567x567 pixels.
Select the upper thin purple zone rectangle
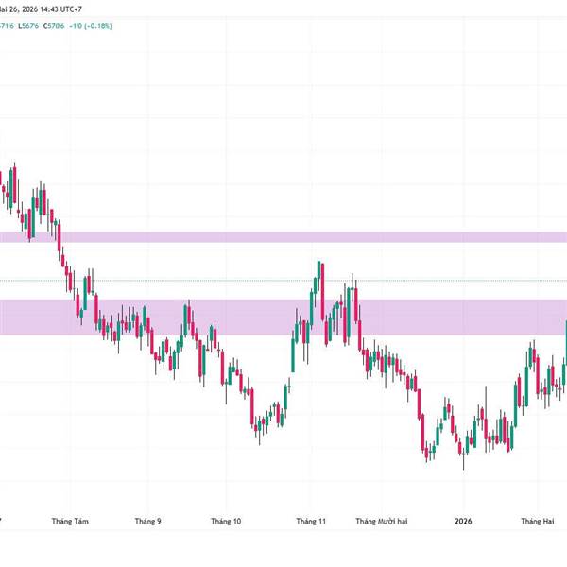click(x=283, y=237)
